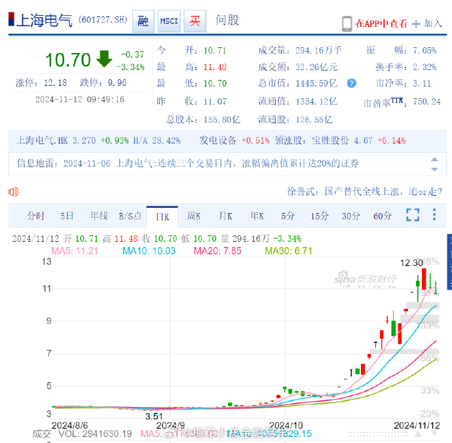
Task: Click the 市盈率TTM 750.24 value
Action: [x=427, y=102]
